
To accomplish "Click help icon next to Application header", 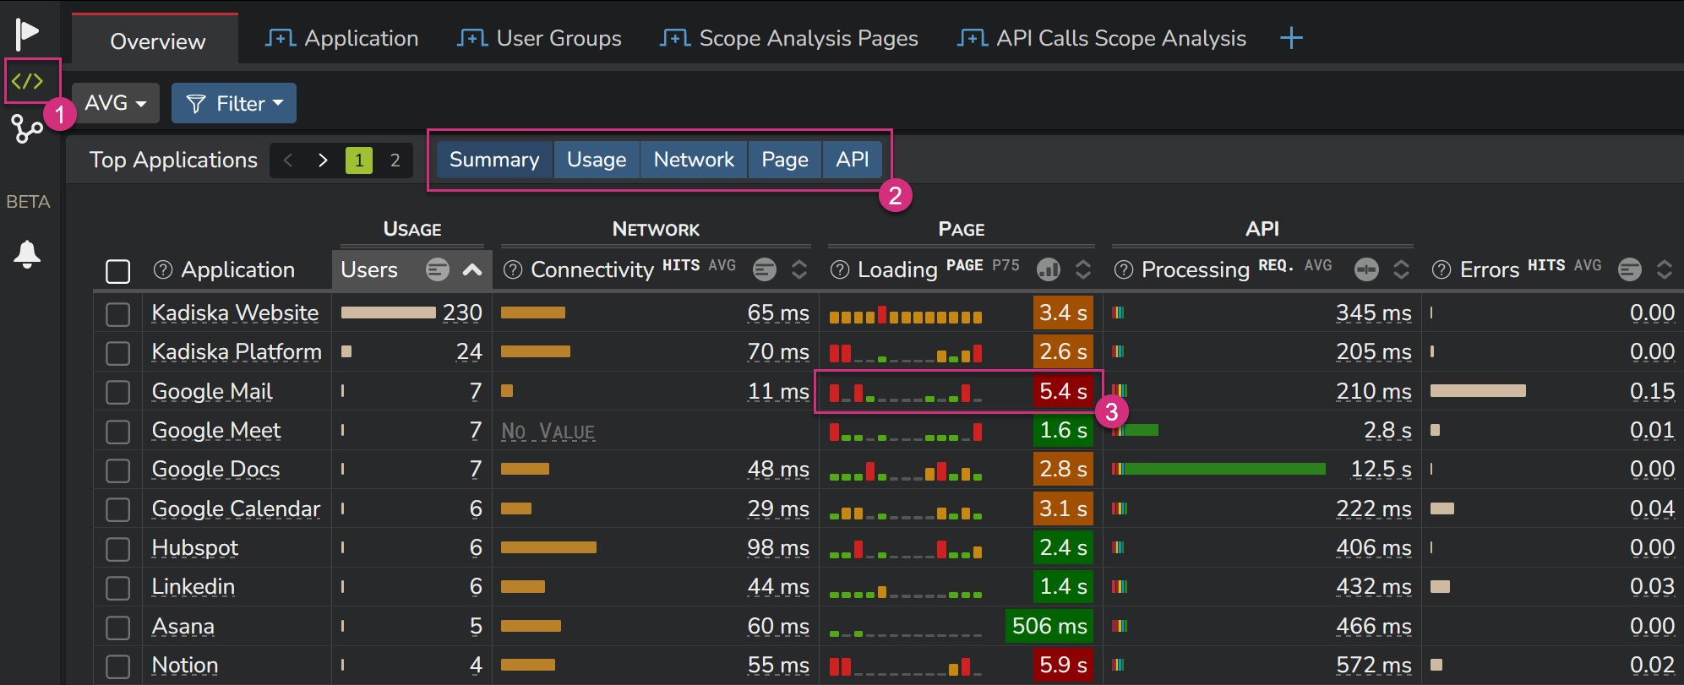I will (163, 269).
